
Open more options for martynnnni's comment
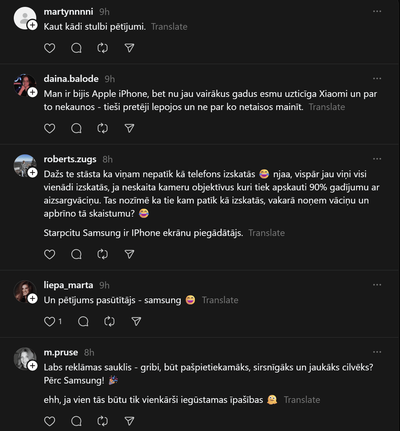click(x=377, y=12)
